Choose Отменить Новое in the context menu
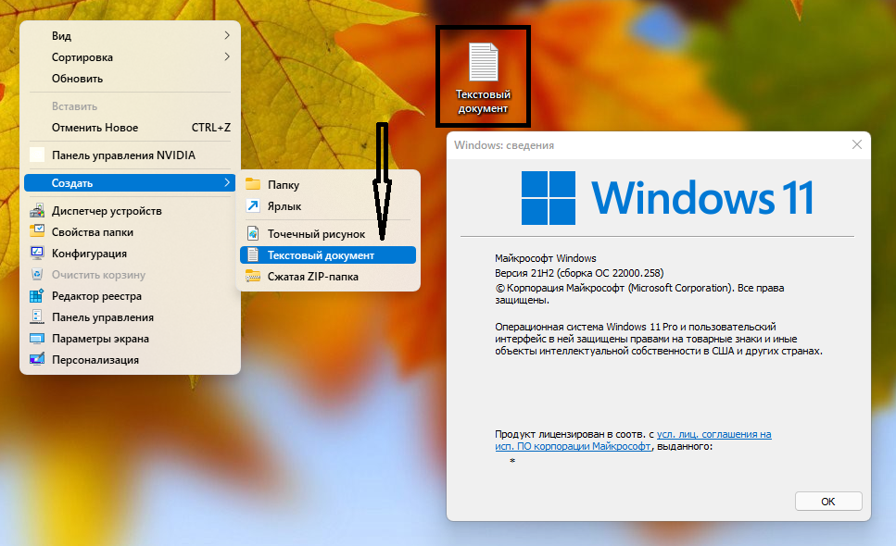Viewport: 896px width, 546px height. click(131, 127)
